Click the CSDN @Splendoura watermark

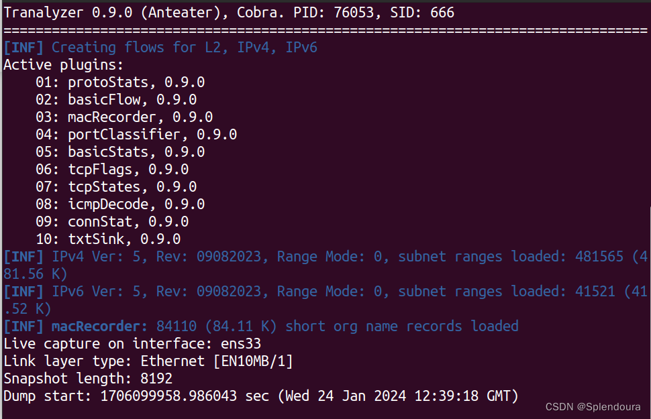[x=593, y=408]
